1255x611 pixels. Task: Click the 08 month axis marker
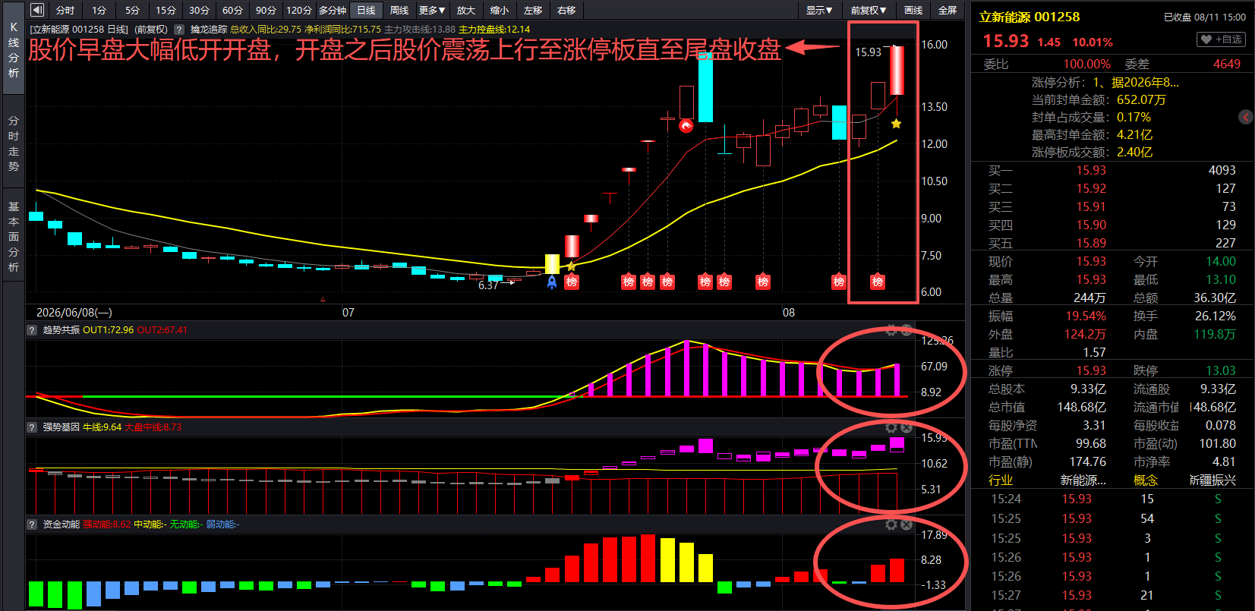tap(789, 313)
